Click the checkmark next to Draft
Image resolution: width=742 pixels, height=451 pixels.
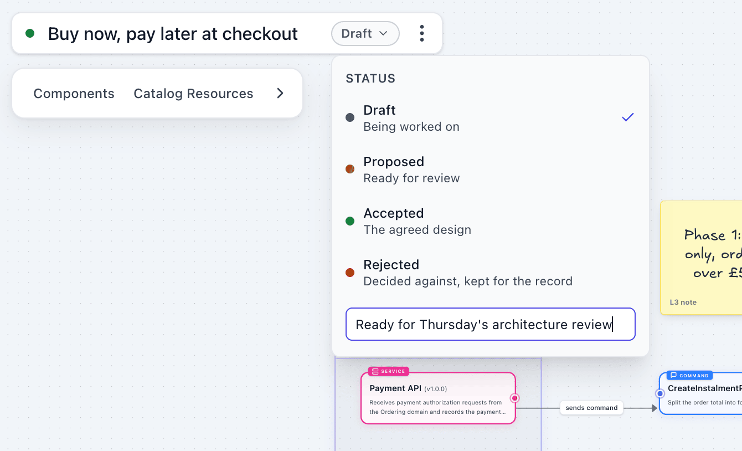tap(627, 117)
